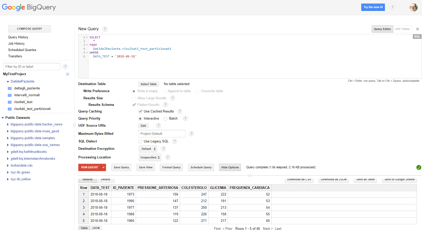Image resolution: width=422 pixels, height=230 pixels.
Task: Open help for UDF Source URIs
Action: pos(158,125)
